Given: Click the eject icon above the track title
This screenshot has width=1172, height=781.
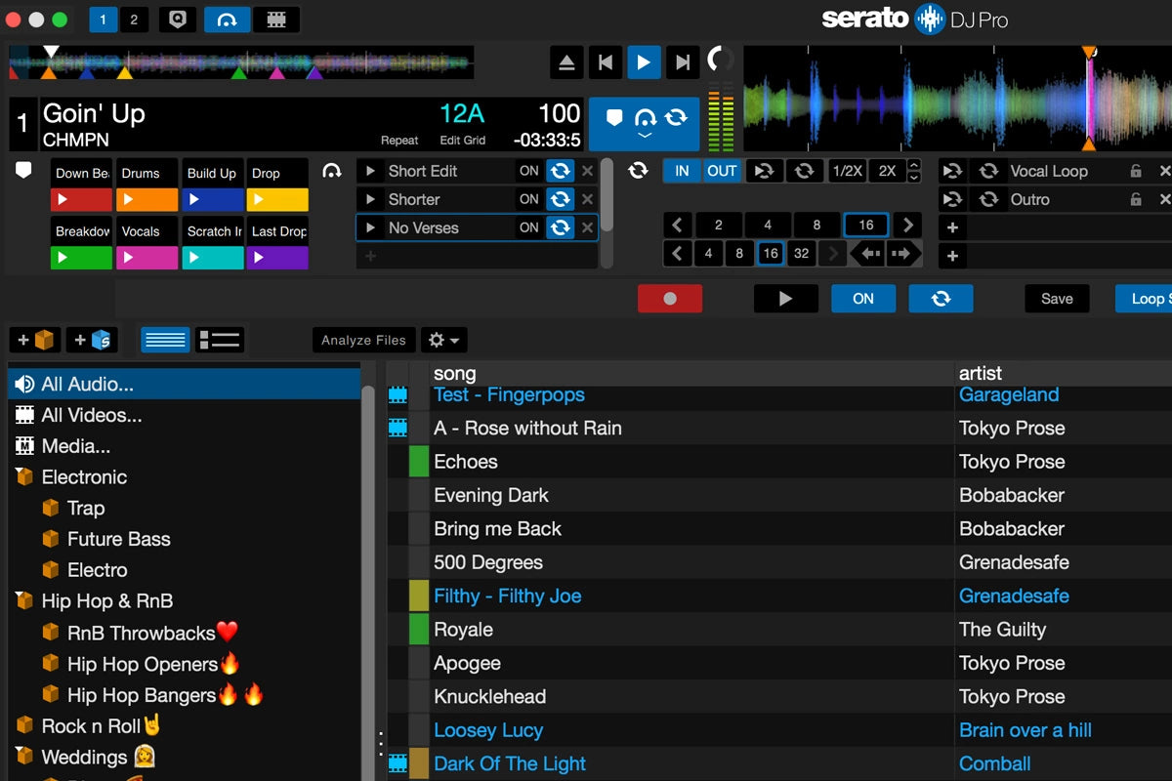Looking at the screenshot, I should pyautogui.click(x=565, y=62).
